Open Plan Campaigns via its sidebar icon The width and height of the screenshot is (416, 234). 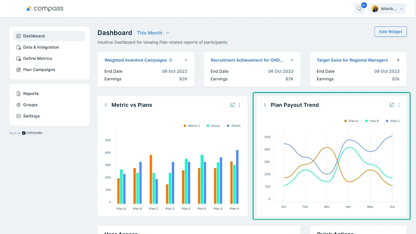18,69
